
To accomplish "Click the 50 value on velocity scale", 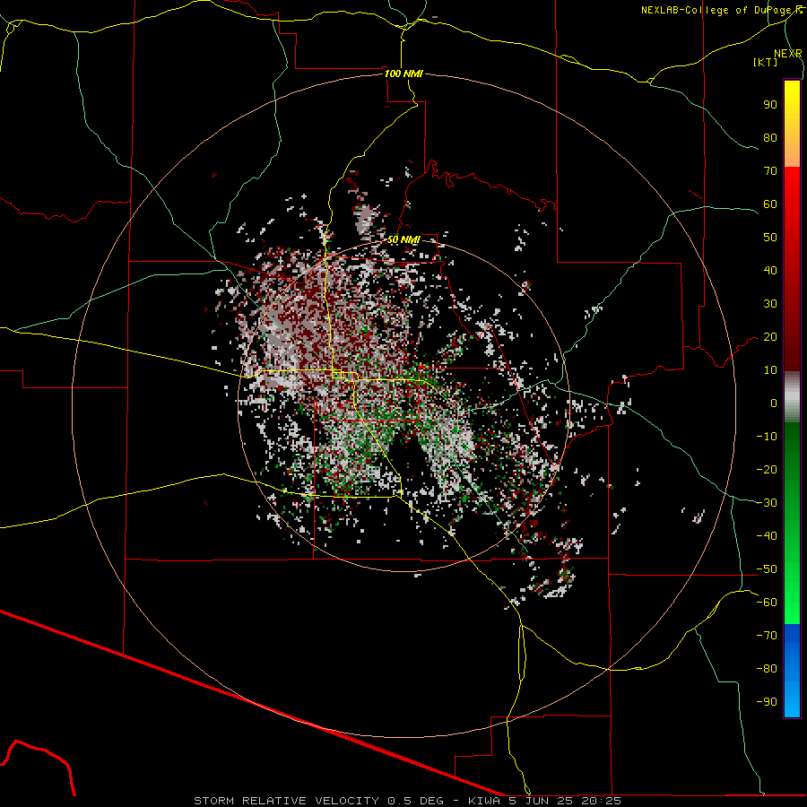I will tap(770, 238).
